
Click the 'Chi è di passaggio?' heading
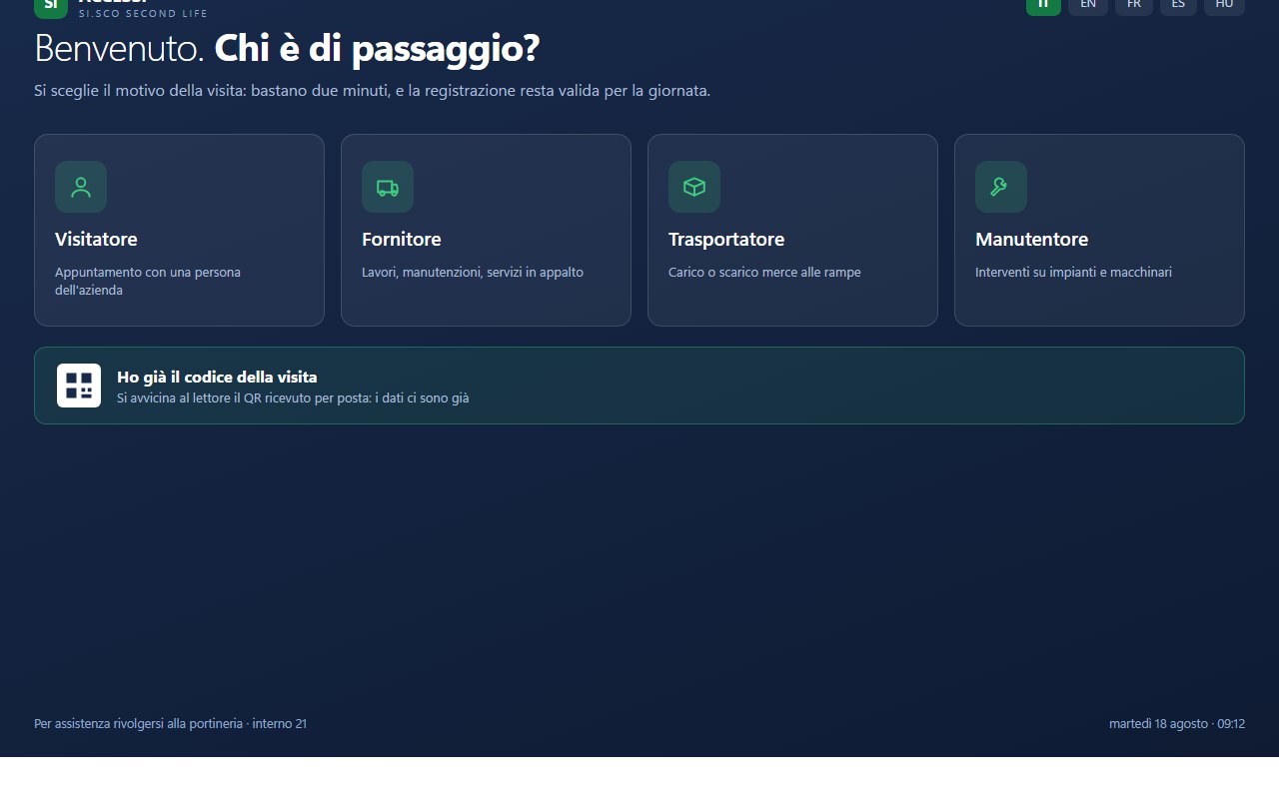[378, 49]
